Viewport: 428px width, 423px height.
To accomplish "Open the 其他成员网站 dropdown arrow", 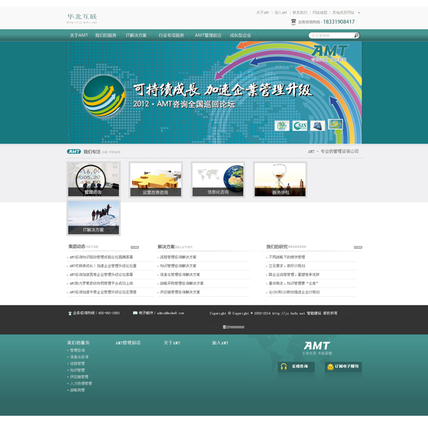I will [x=359, y=12].
